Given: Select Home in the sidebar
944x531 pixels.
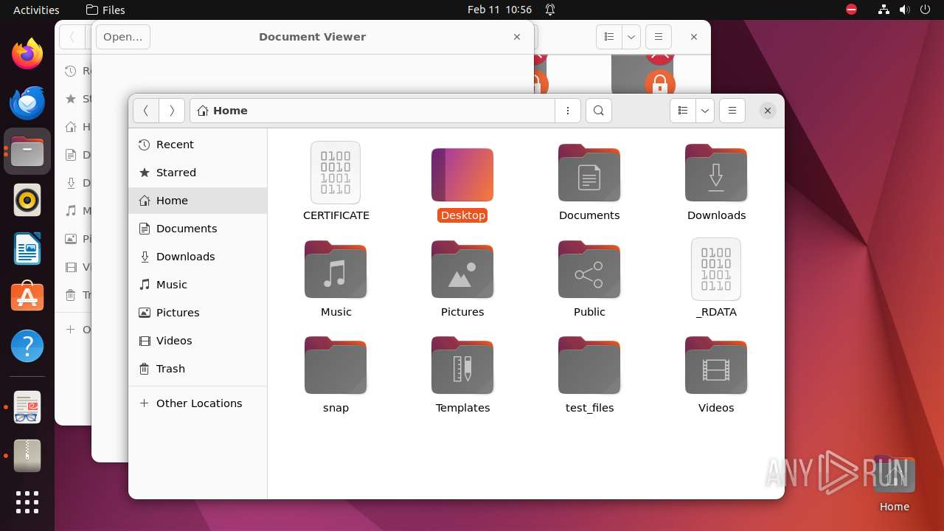Looking at the screenshot, I should [x=198, y=201].
